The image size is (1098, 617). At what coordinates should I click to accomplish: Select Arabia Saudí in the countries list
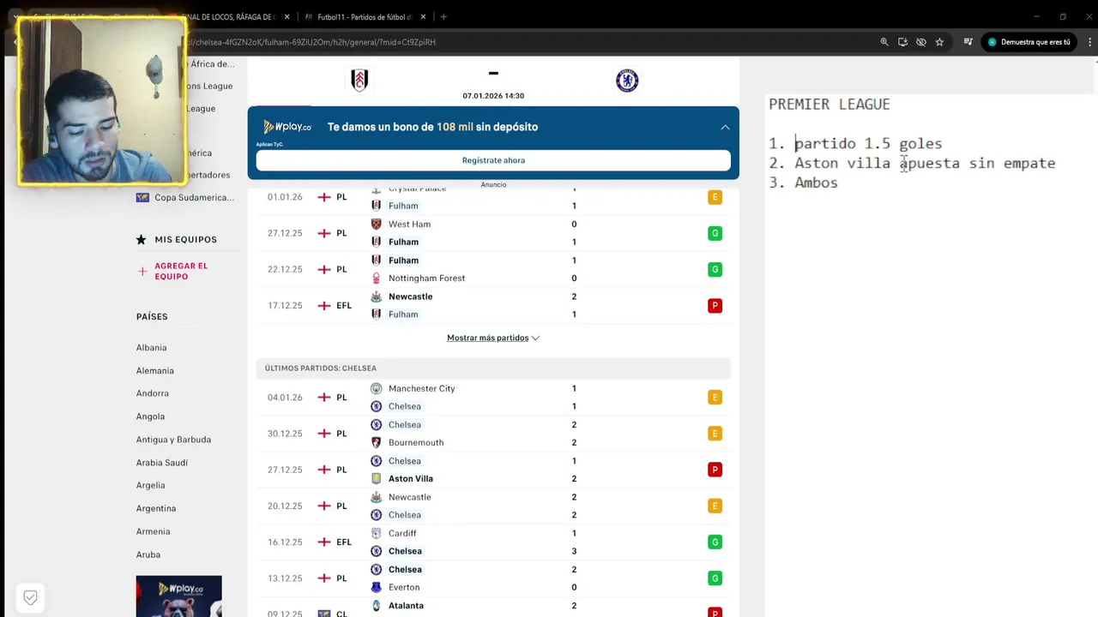pyautogui.click(x=161, y=463)
